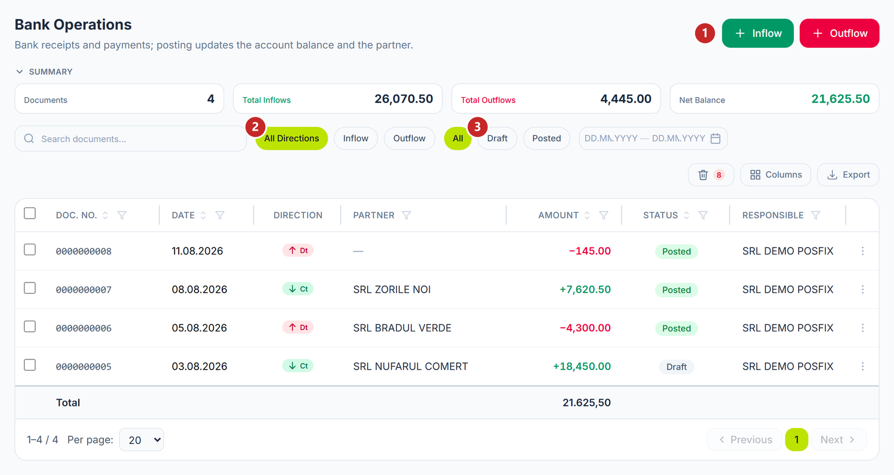Click the date range input
Image resolution: width=894 pixels, height=475 pixels.
(x=653, y=138)
